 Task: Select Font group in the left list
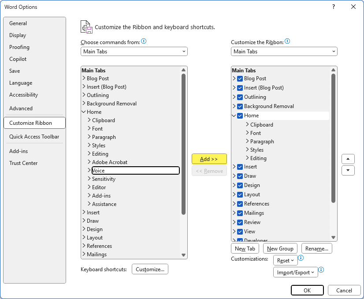[97, 129]
